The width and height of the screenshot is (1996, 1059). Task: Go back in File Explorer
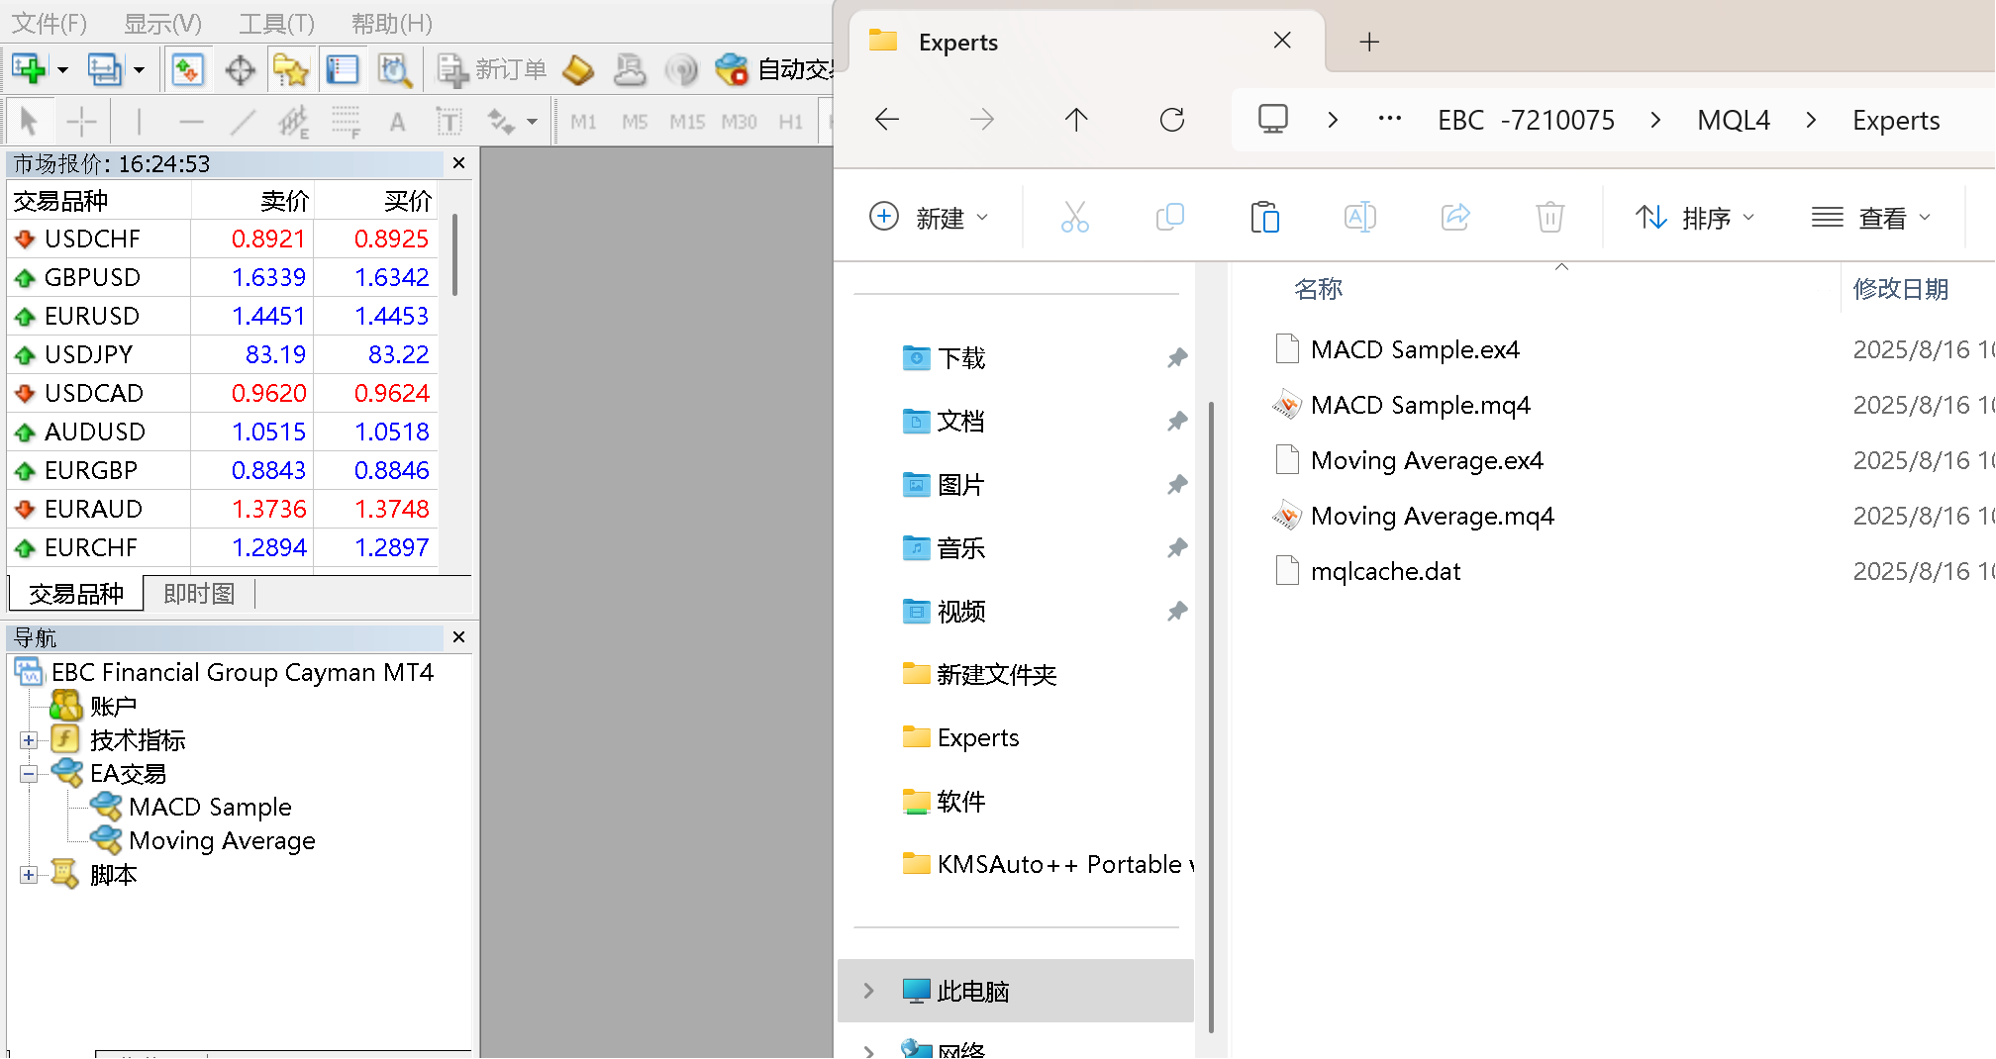click(x=887, y=120)
